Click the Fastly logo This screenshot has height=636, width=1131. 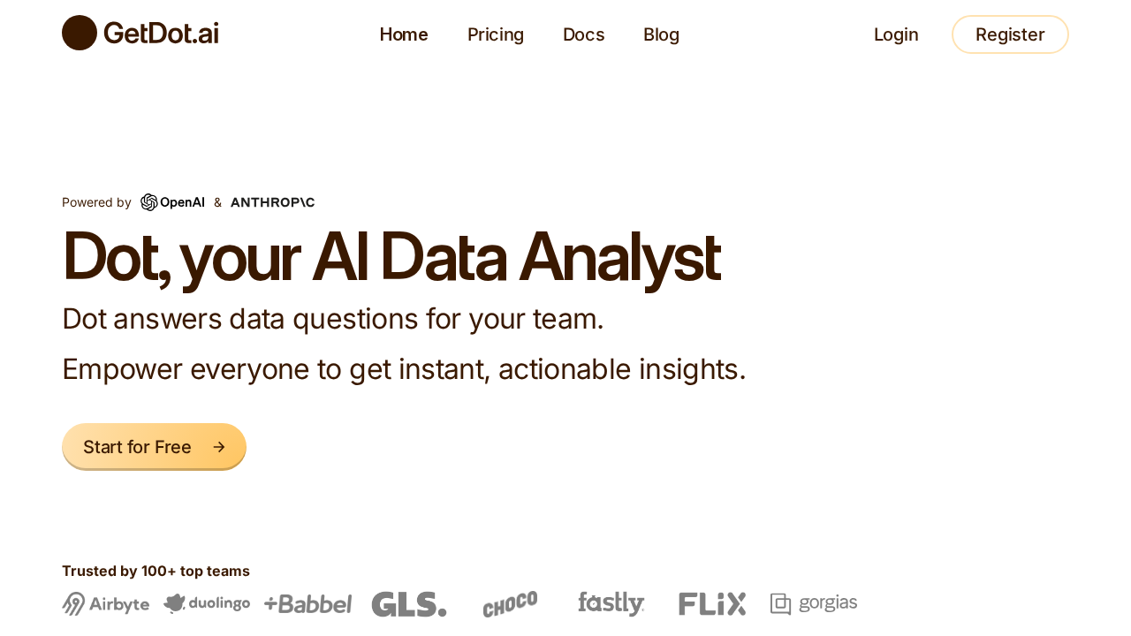pos(611,602)
